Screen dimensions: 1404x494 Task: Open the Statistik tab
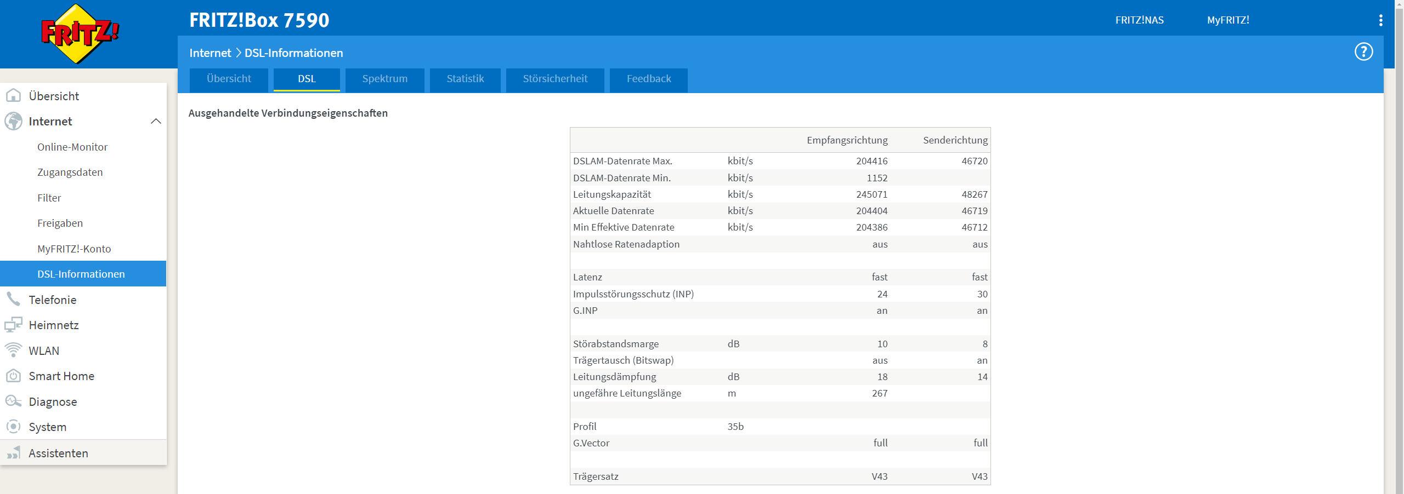(x=465, y=79)
